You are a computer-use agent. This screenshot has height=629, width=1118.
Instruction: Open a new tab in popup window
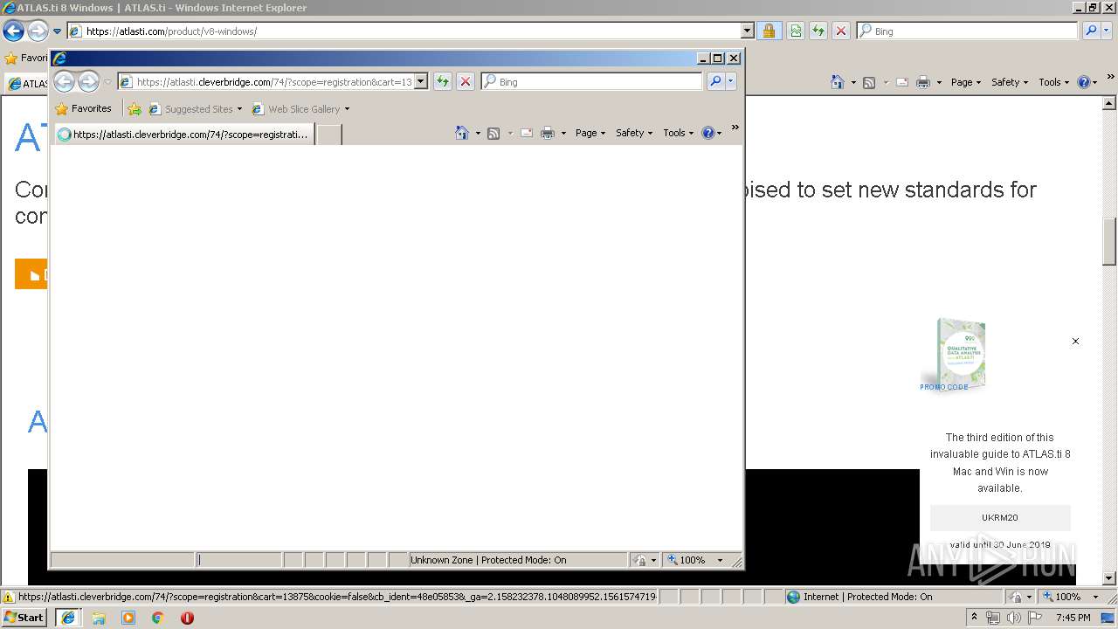click(328, 135)
